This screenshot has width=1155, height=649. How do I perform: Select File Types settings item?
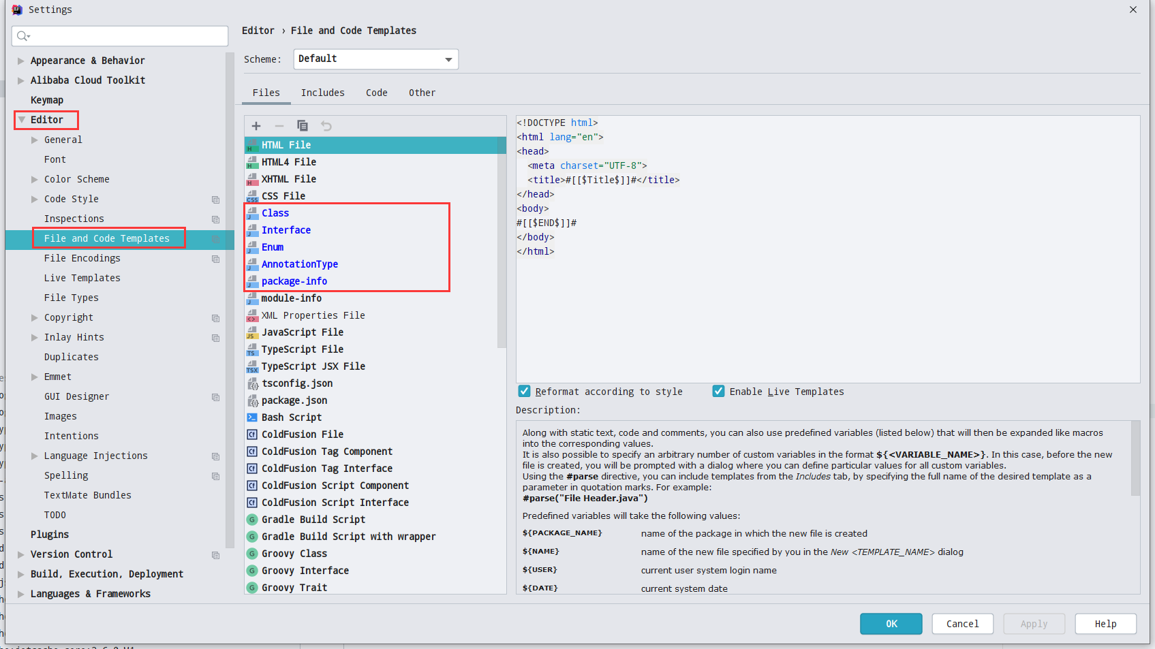72,298
